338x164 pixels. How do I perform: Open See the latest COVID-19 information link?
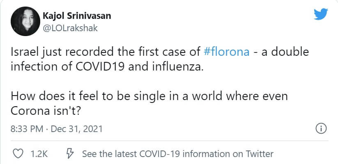[x=177, y=154]
